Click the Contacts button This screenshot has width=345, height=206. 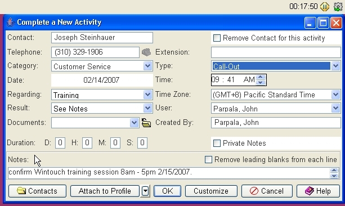pyautogui.click(x=37, y=191)
